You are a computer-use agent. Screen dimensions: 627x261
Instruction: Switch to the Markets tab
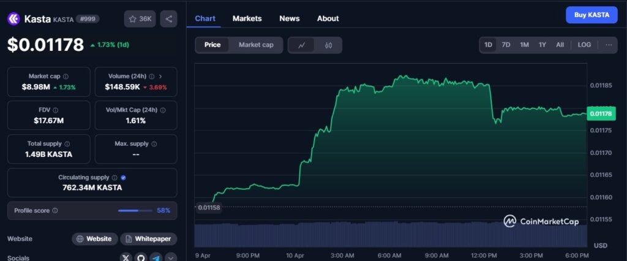coord(247,18)
